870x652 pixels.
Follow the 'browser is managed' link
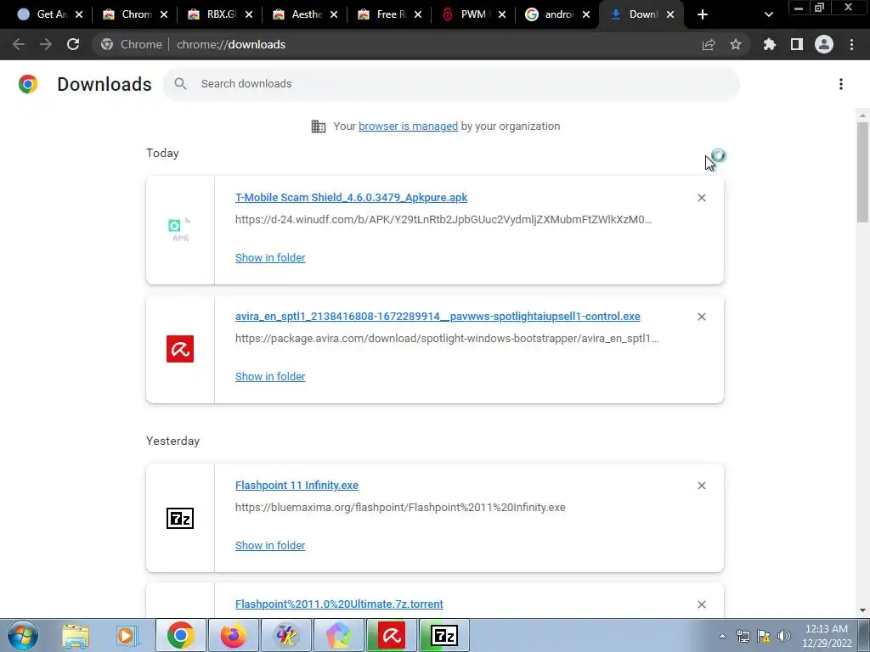click(x=409, y=126)
